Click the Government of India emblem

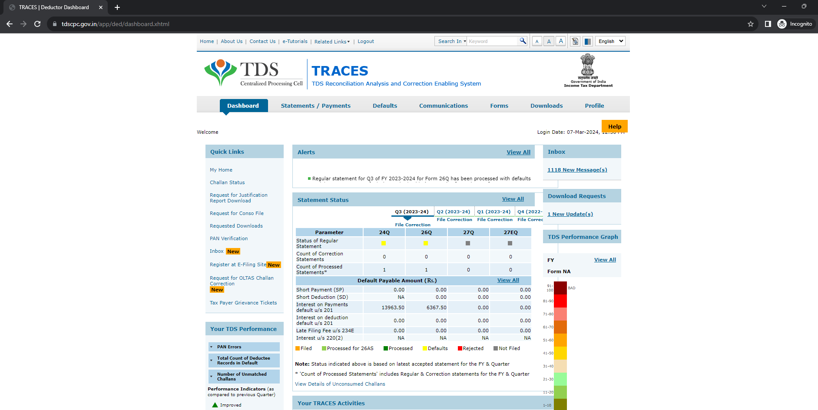(x=588, y=70)
